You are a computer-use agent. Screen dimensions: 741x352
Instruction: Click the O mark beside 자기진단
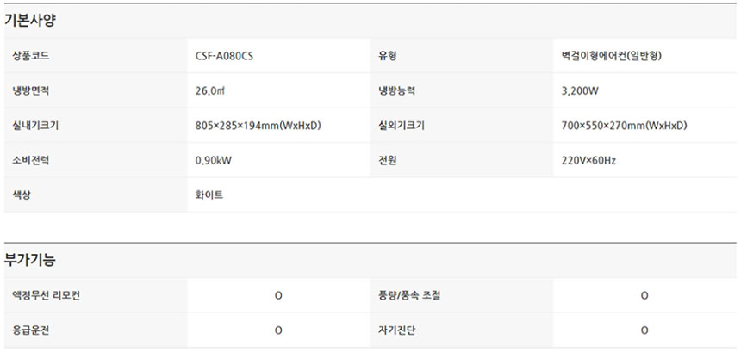(x=644, y=330)
